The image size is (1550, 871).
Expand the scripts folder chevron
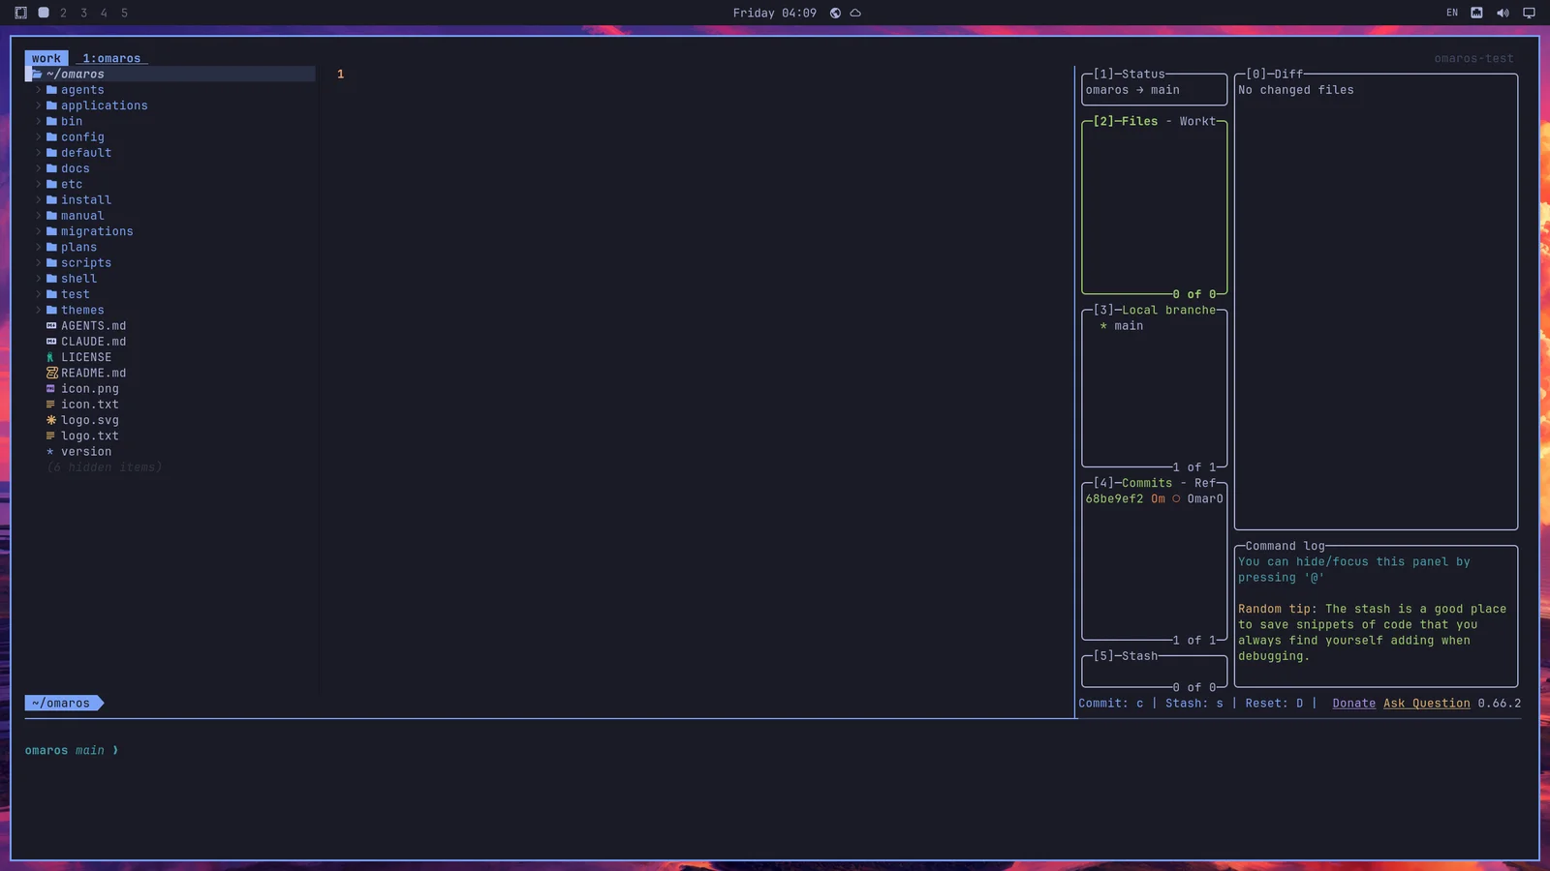(x=39, y=263)
